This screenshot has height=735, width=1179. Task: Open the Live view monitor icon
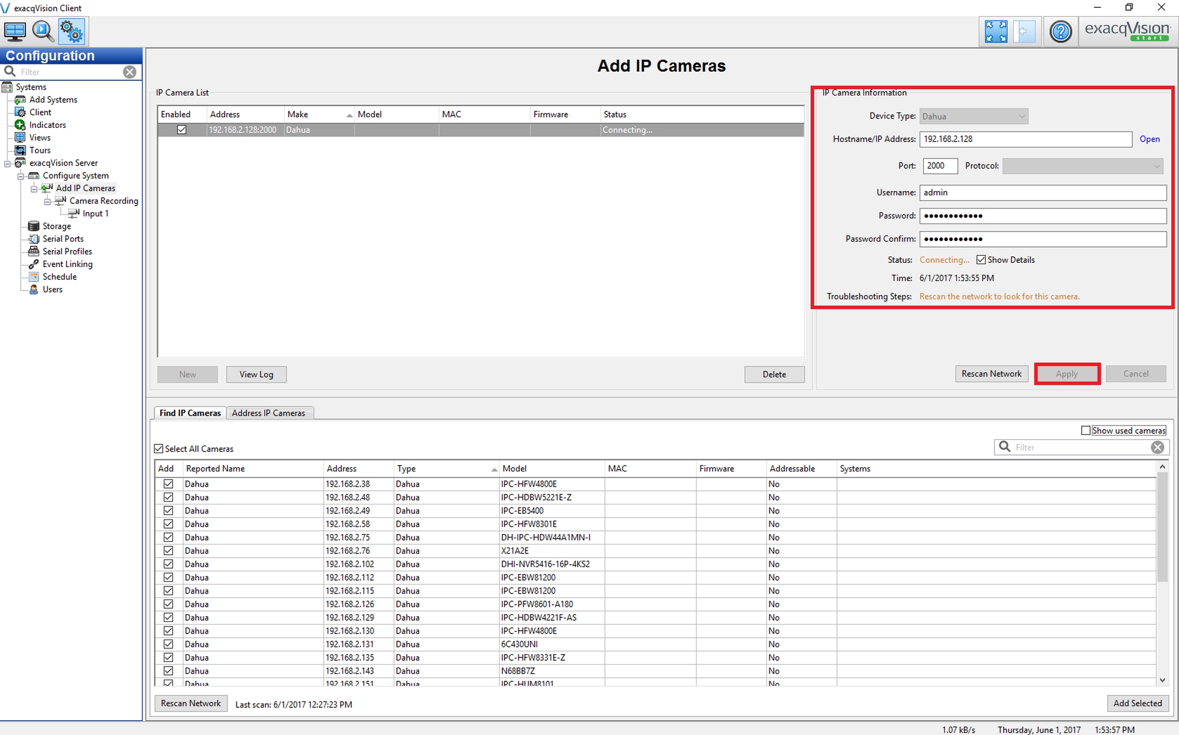click(15, 31)
